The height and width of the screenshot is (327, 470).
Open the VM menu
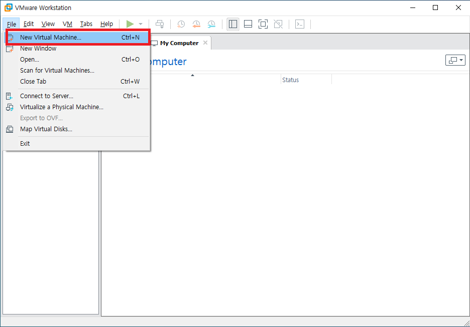tap(67, 24)
